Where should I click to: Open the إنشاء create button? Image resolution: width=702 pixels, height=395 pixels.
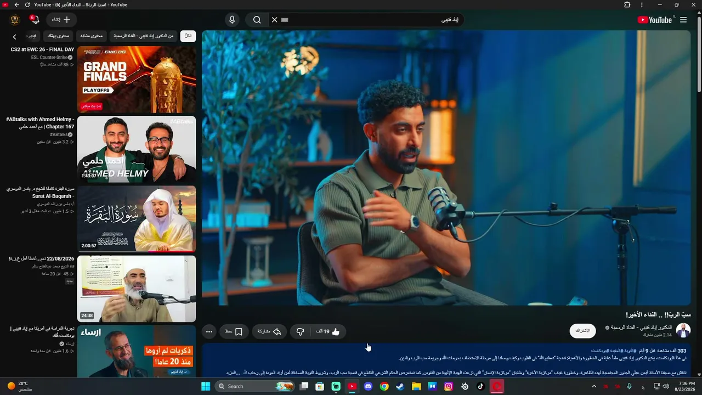point(61,20)
